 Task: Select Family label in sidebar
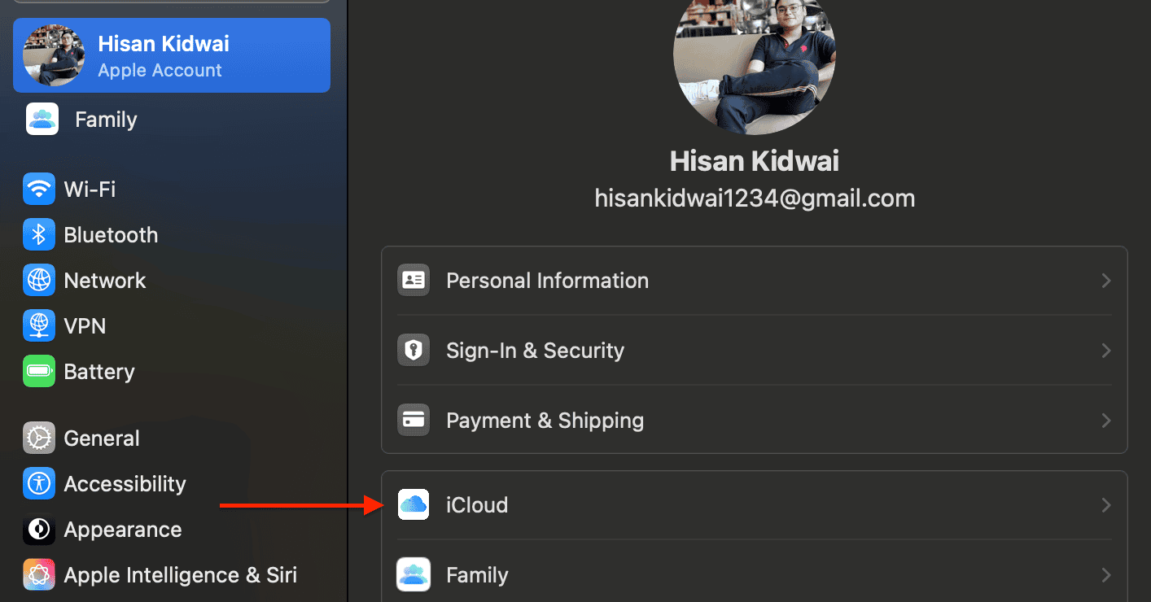tap(106, 120)
